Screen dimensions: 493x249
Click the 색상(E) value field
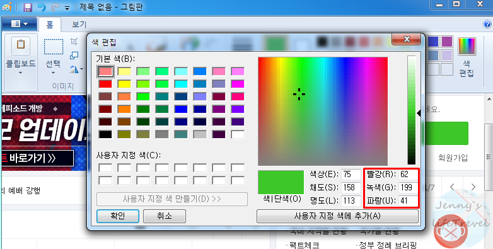[x=351, y=174]
